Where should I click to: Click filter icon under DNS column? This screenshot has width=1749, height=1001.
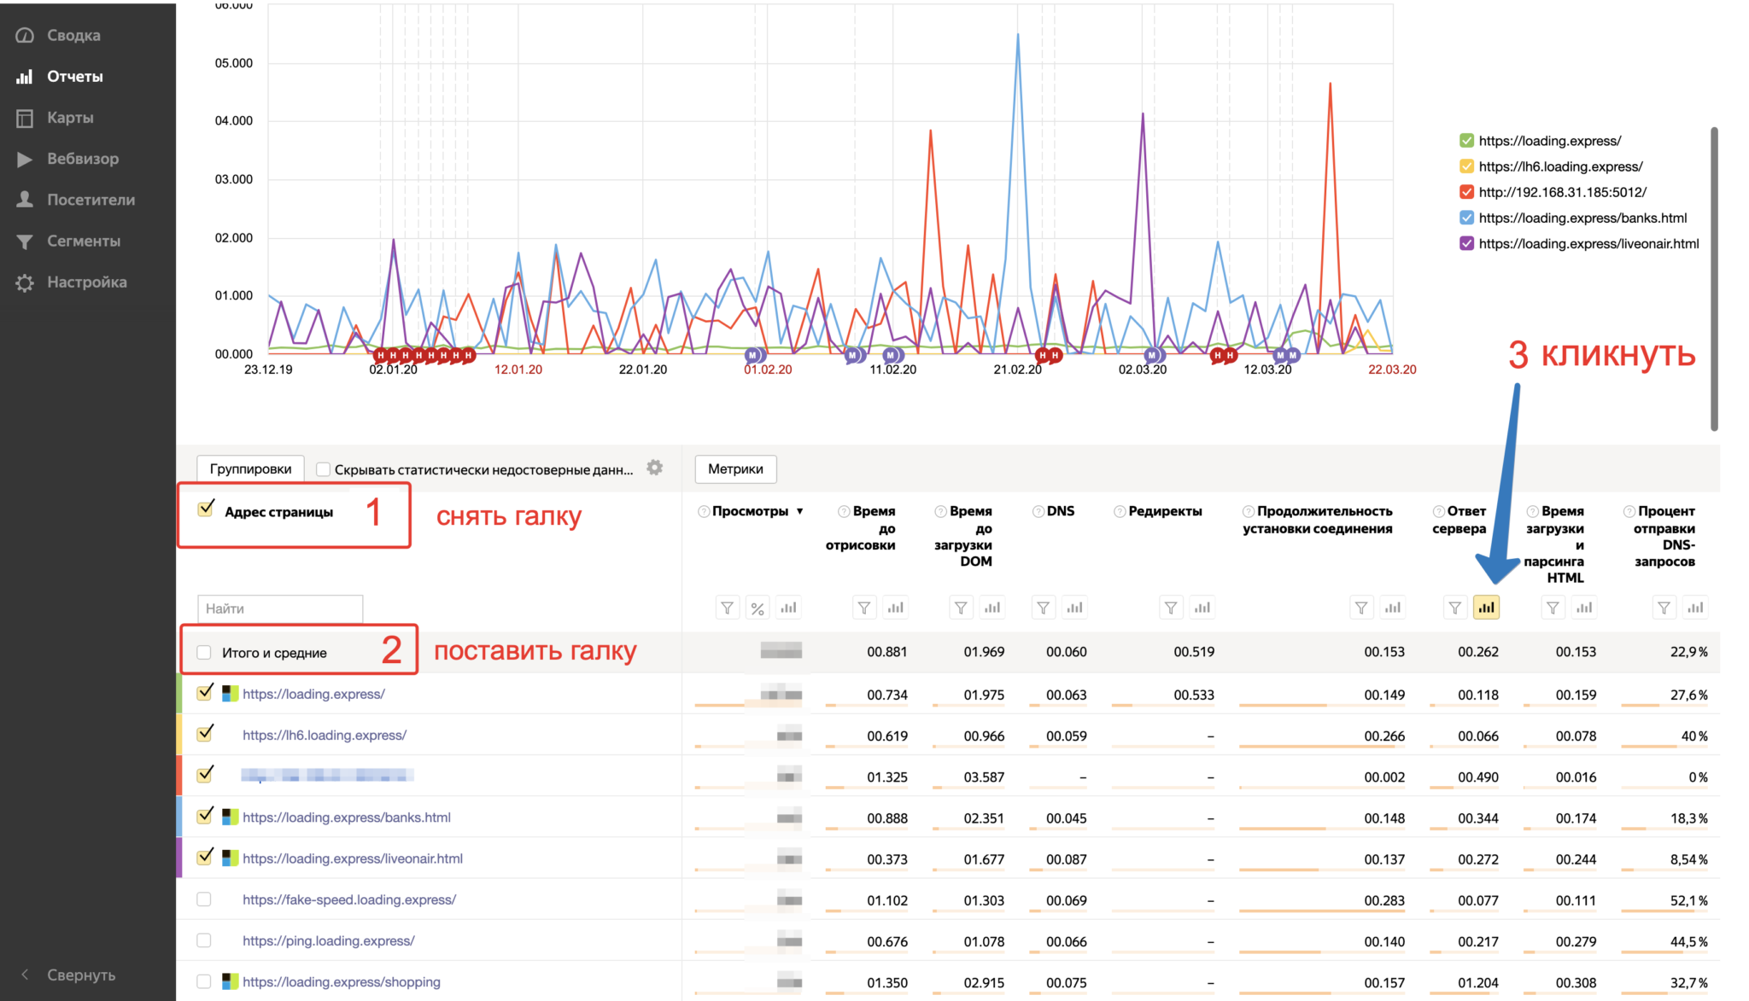(1044, 608)
